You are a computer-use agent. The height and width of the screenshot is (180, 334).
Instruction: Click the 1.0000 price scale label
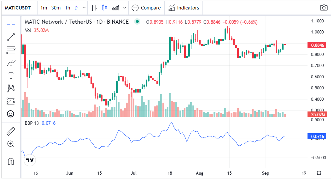coord(317,32)
